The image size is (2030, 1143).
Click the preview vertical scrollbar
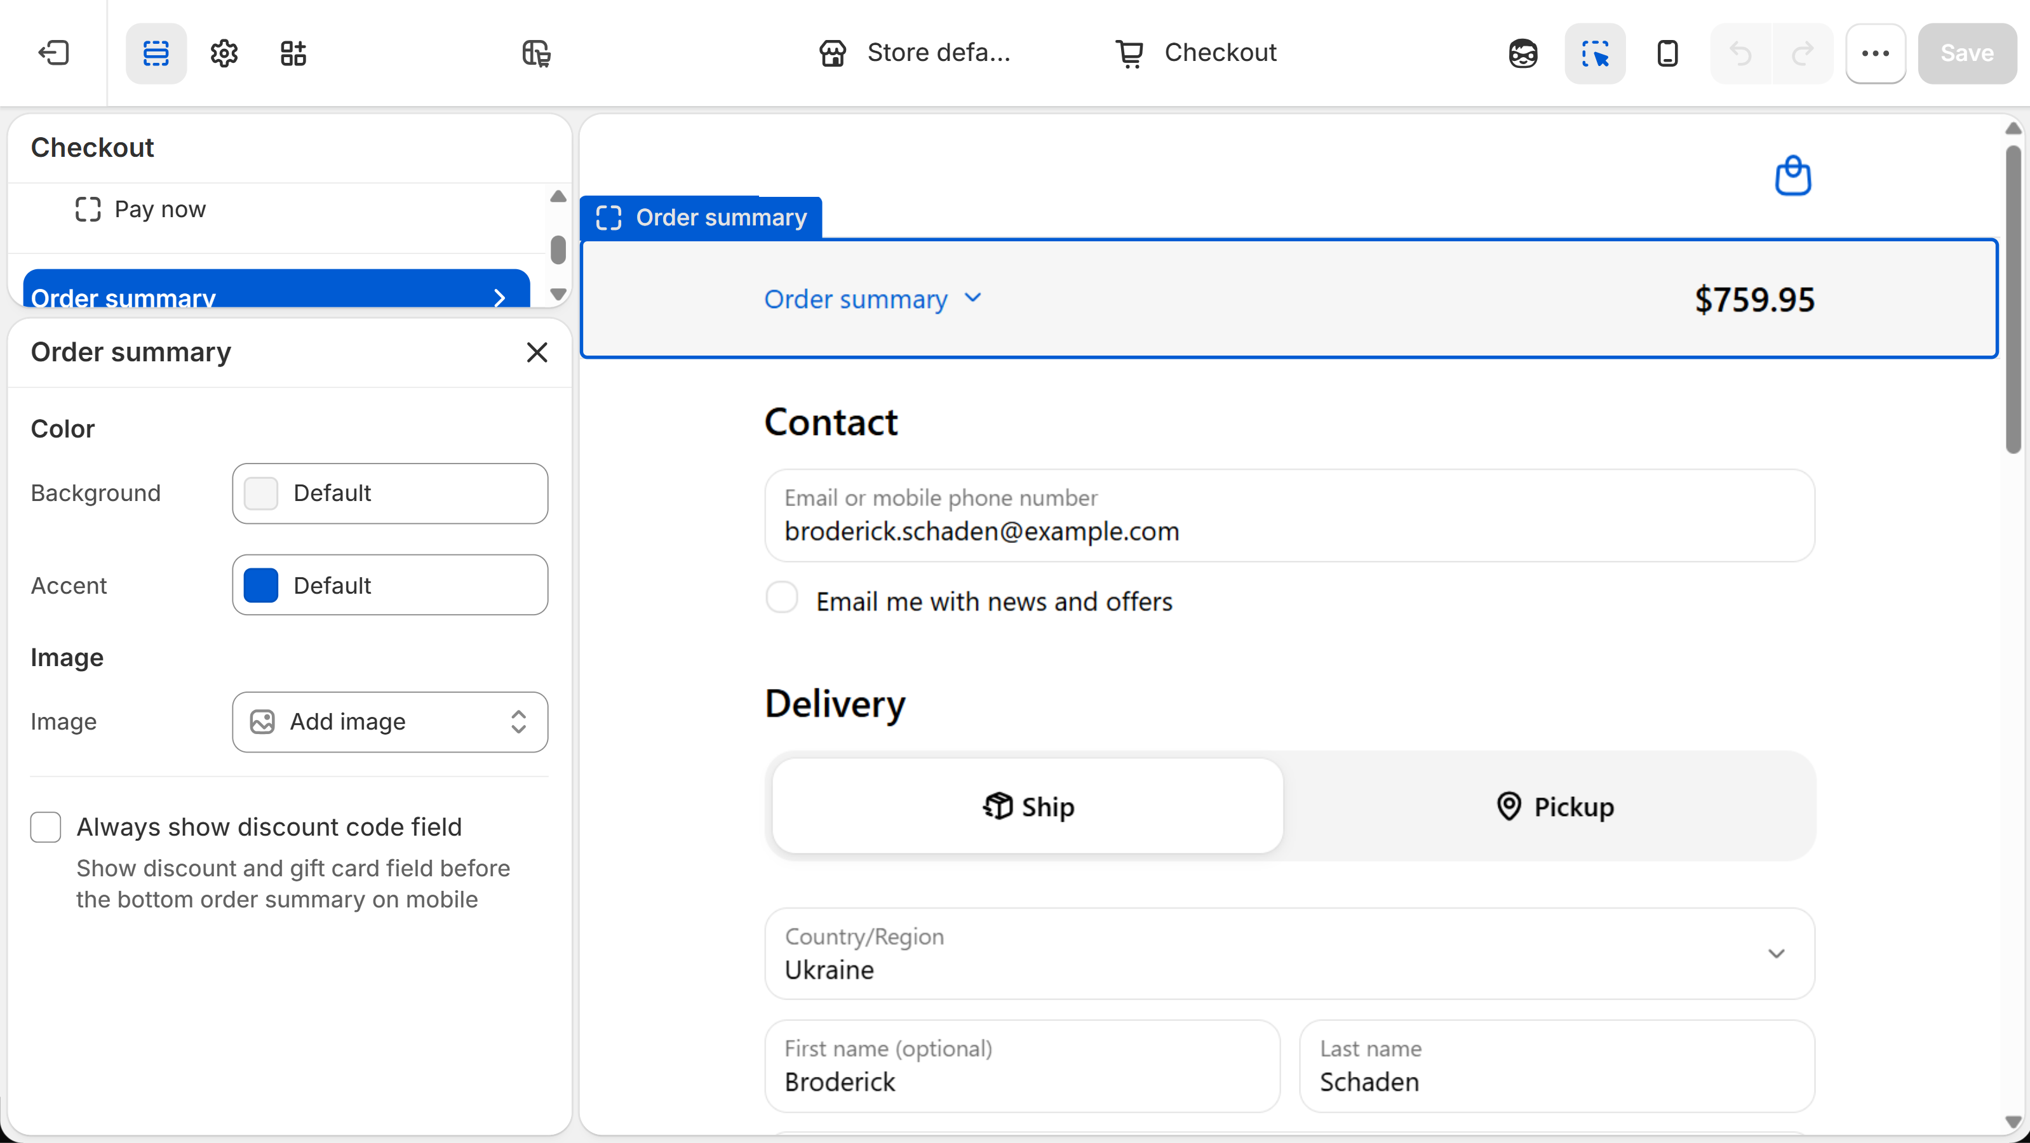2013,299
